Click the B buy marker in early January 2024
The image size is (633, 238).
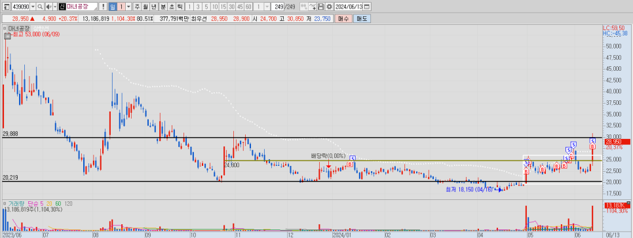tap(350, 164)
